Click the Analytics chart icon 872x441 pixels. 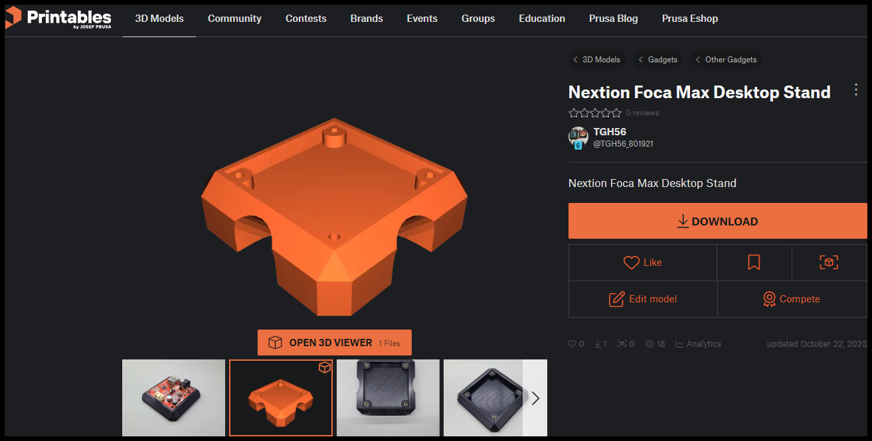coord(680,344)
